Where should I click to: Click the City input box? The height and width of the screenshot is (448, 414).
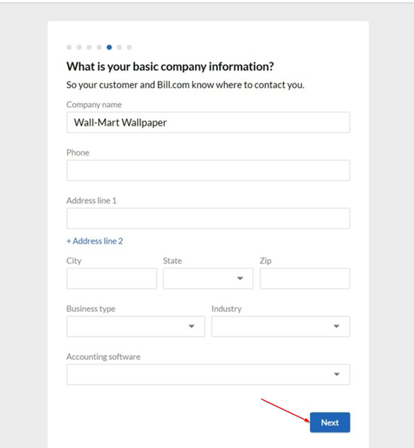coord(111,278)
